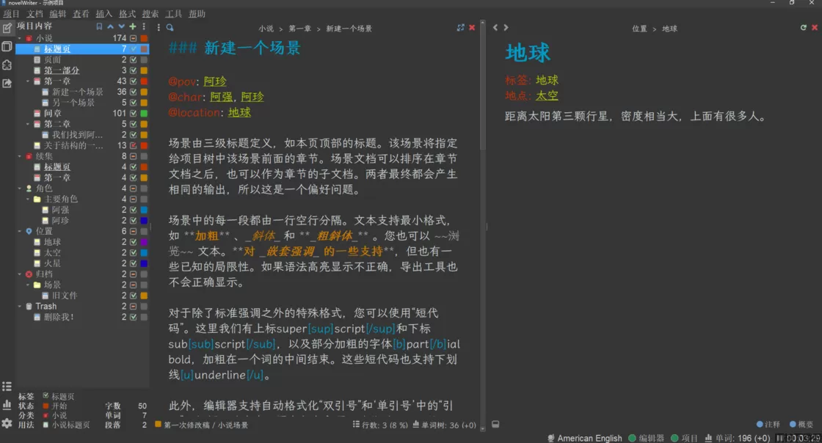Click red status swatch of 第一章 under 小说

point(144,81)
